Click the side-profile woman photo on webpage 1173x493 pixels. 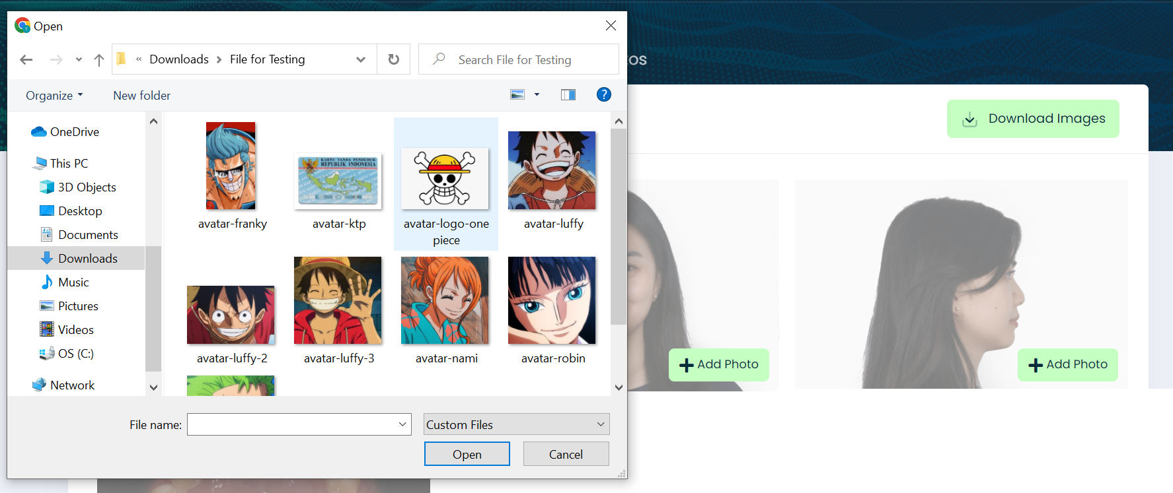click(962, 284)
